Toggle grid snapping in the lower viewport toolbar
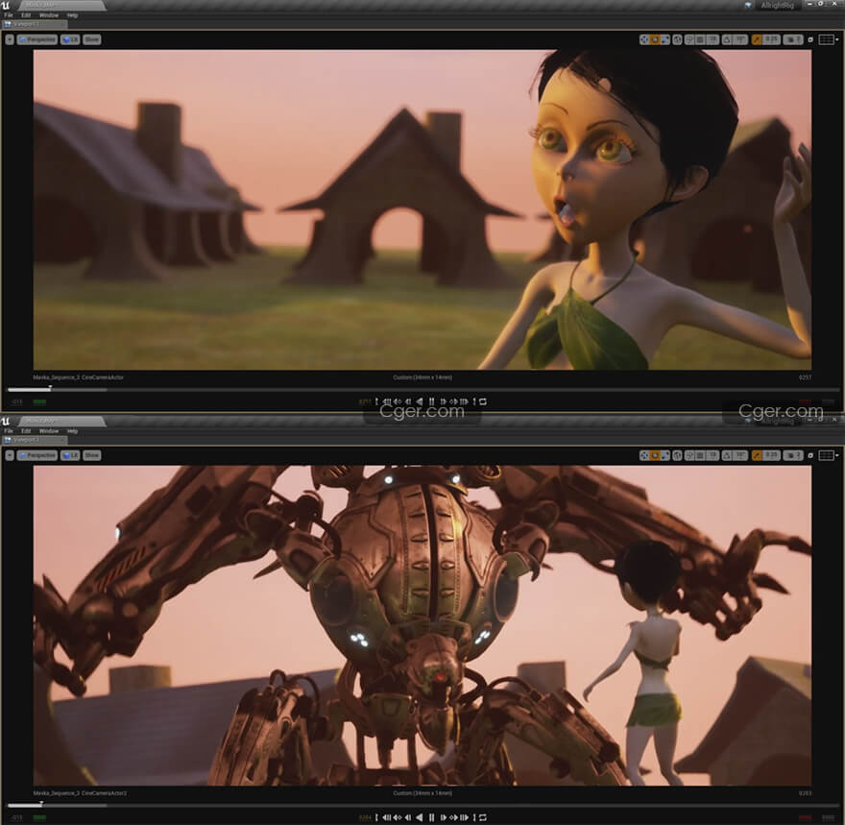The width and height of the screenshot is (845, 825). [700, 455]
